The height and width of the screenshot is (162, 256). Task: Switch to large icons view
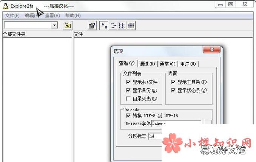[104, 26]
